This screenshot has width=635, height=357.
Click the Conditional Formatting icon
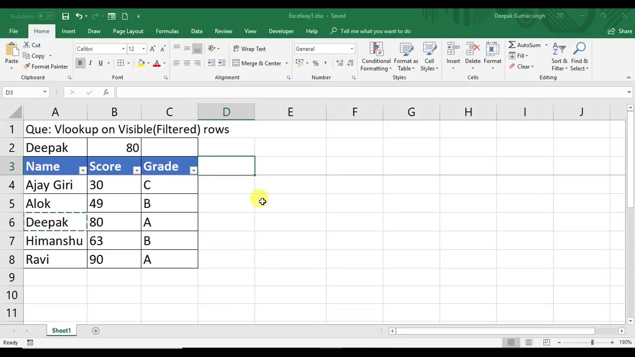(x=376, y=50)
